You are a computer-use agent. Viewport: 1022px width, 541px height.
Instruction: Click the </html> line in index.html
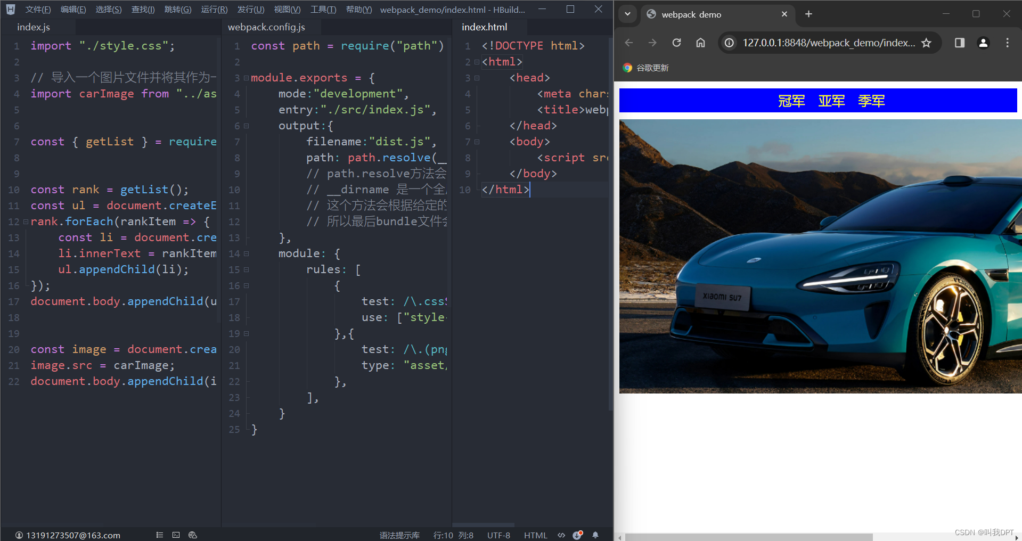(505, 190)
